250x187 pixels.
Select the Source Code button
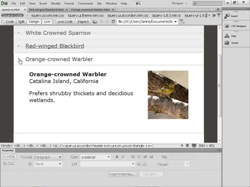coord(13,15)
